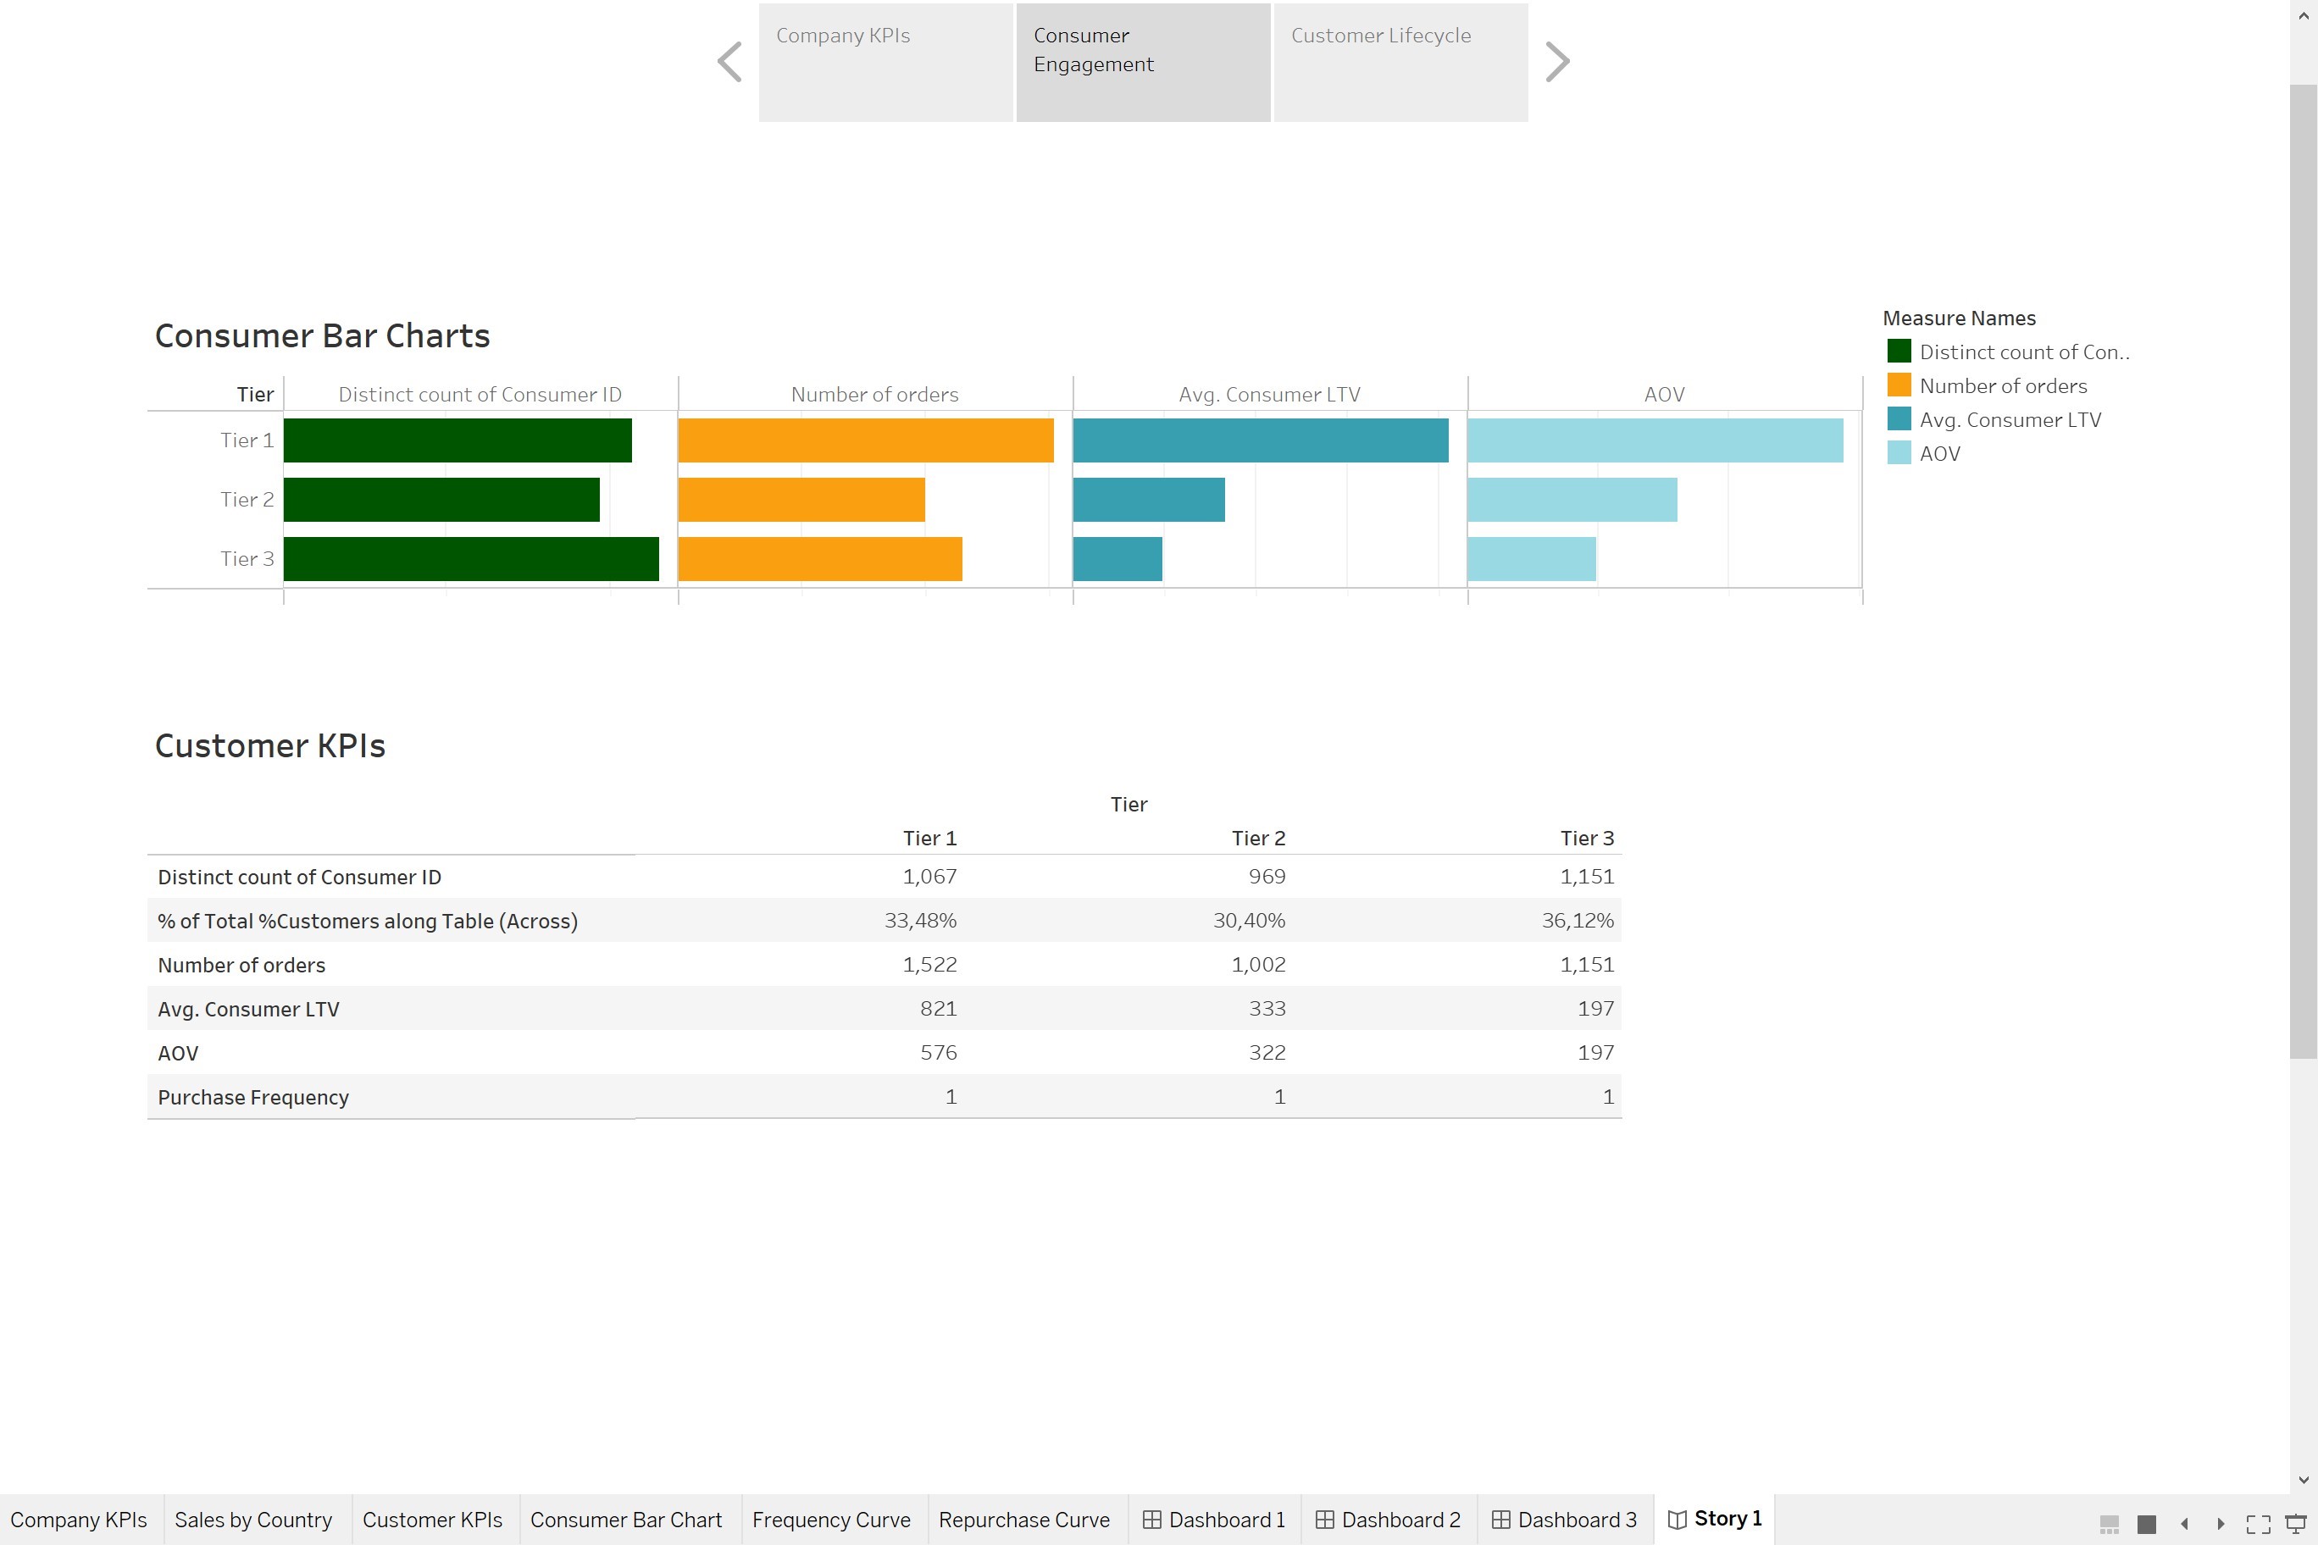
Task: Open the Customer Lifecycle story point
Action: click(1400, 62)
